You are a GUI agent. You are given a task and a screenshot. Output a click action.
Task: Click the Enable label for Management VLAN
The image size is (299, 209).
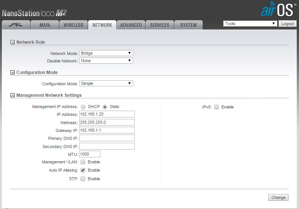pos(94,162)
